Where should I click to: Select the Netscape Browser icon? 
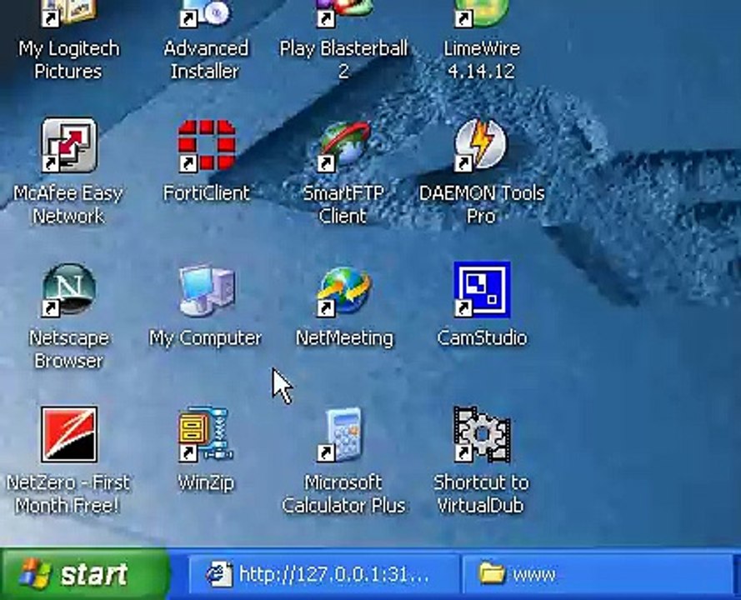click(69, 289)
